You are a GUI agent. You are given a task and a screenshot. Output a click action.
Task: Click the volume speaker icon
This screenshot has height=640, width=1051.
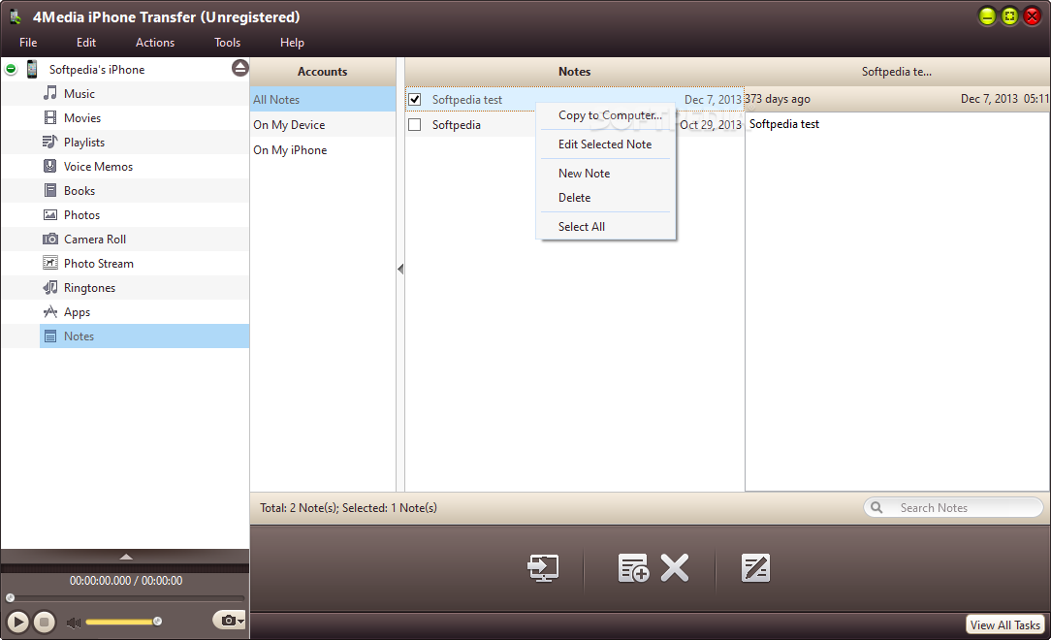pyautogui.click(x=74, y=623)
